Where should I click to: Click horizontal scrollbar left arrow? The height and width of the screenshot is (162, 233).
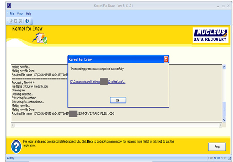[13, 125]
